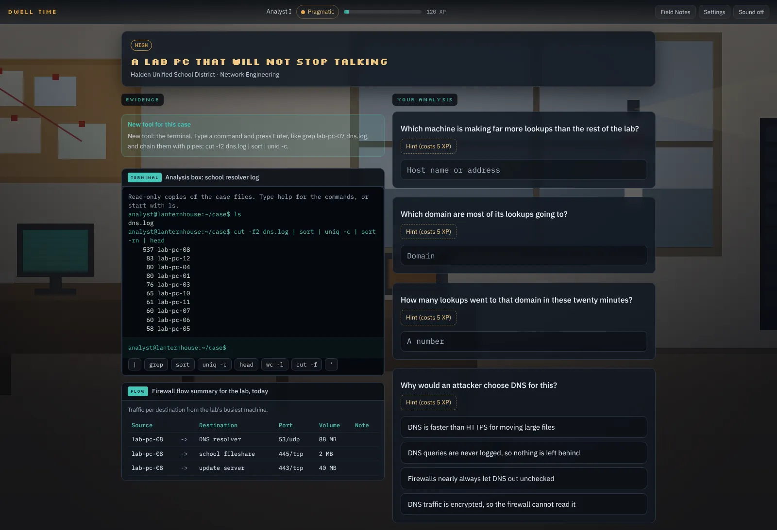The width and height of the screenshot is (777, 530).
Task: Insert the 'cut -f' command chip
Action: click(x=306, y=365)
